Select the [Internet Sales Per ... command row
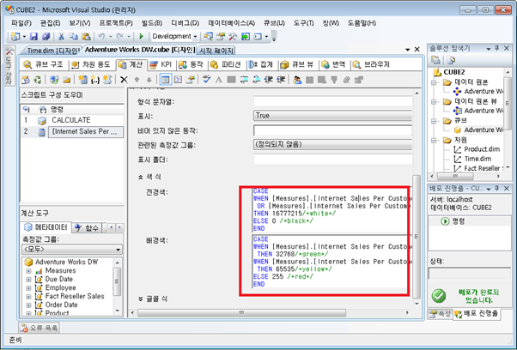Image resolution: width=517 pixels, height=350 pixels. (72, 132)
